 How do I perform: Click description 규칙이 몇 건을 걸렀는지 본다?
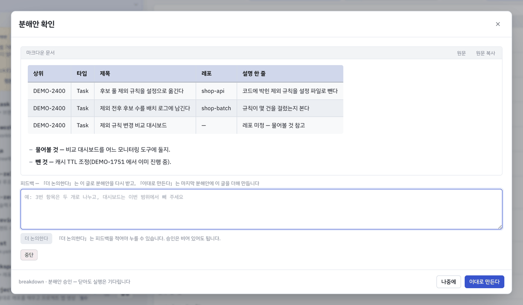coord(276,108)
